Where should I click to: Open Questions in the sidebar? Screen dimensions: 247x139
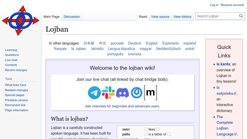coord(12,55)
